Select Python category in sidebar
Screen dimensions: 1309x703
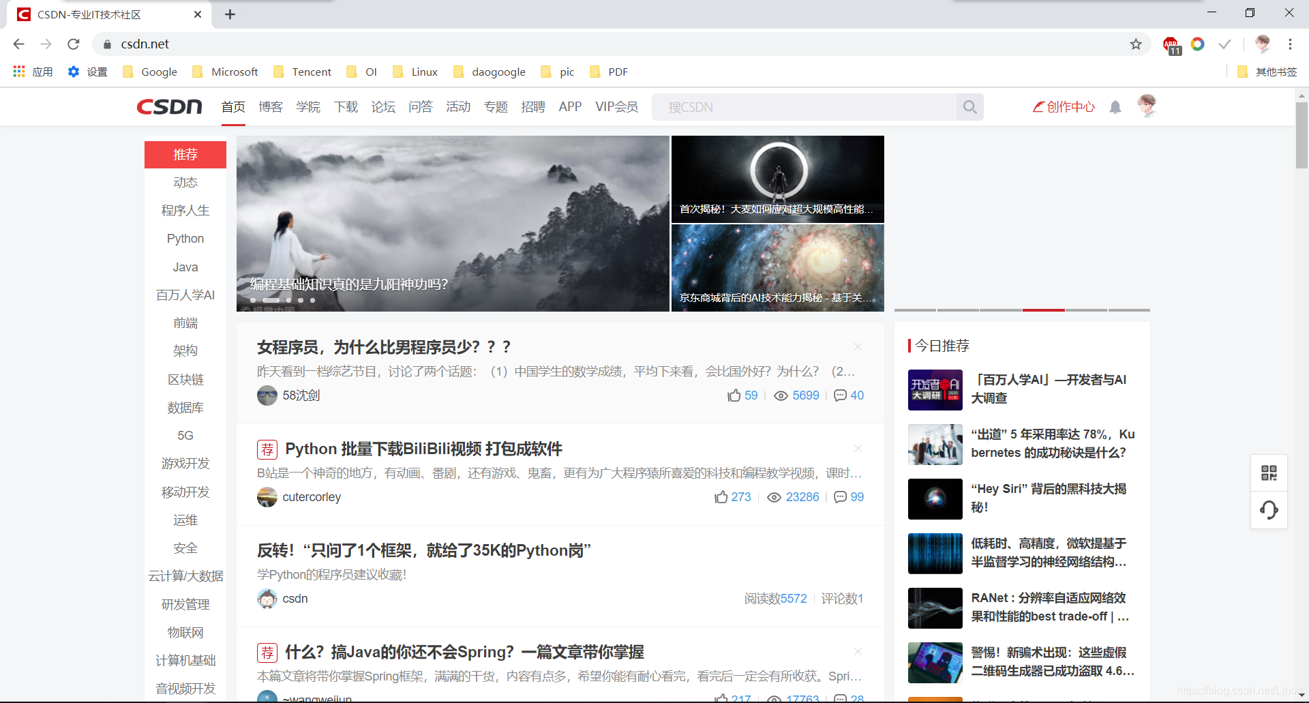[x=185, y=239]
